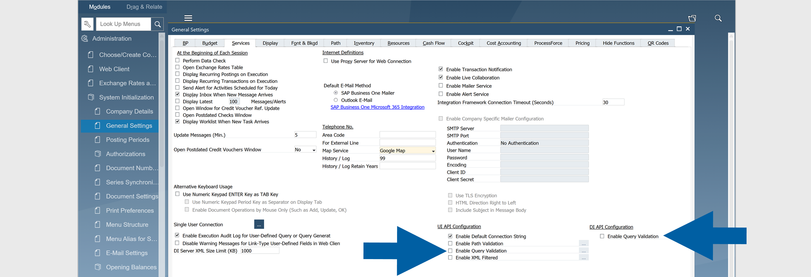Open the Font & Bkgd tab
Viewport: 811px width, 277px height.
(x=304, y=43)
